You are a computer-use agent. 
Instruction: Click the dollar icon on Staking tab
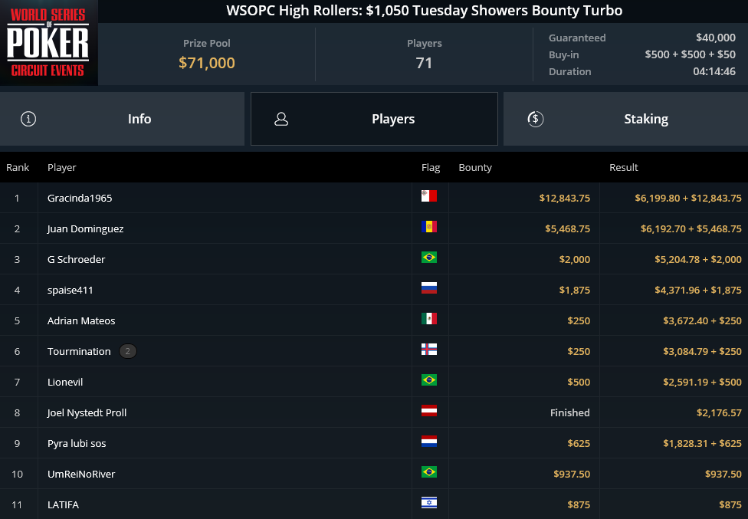click(x=535, y=119)
